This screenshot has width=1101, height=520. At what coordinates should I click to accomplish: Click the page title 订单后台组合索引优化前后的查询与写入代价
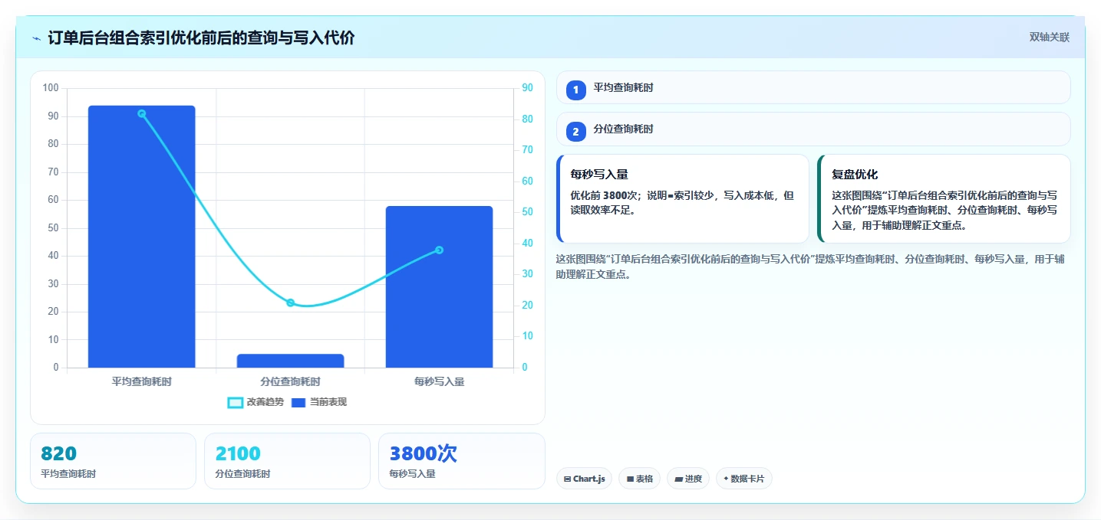pos(201,38)
